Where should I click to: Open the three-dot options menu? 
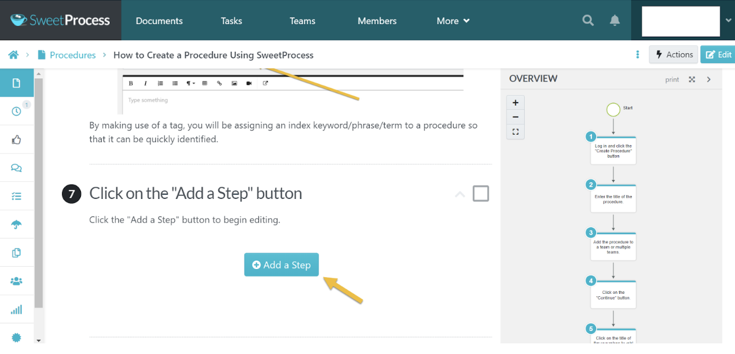click(x=638, y=55)
